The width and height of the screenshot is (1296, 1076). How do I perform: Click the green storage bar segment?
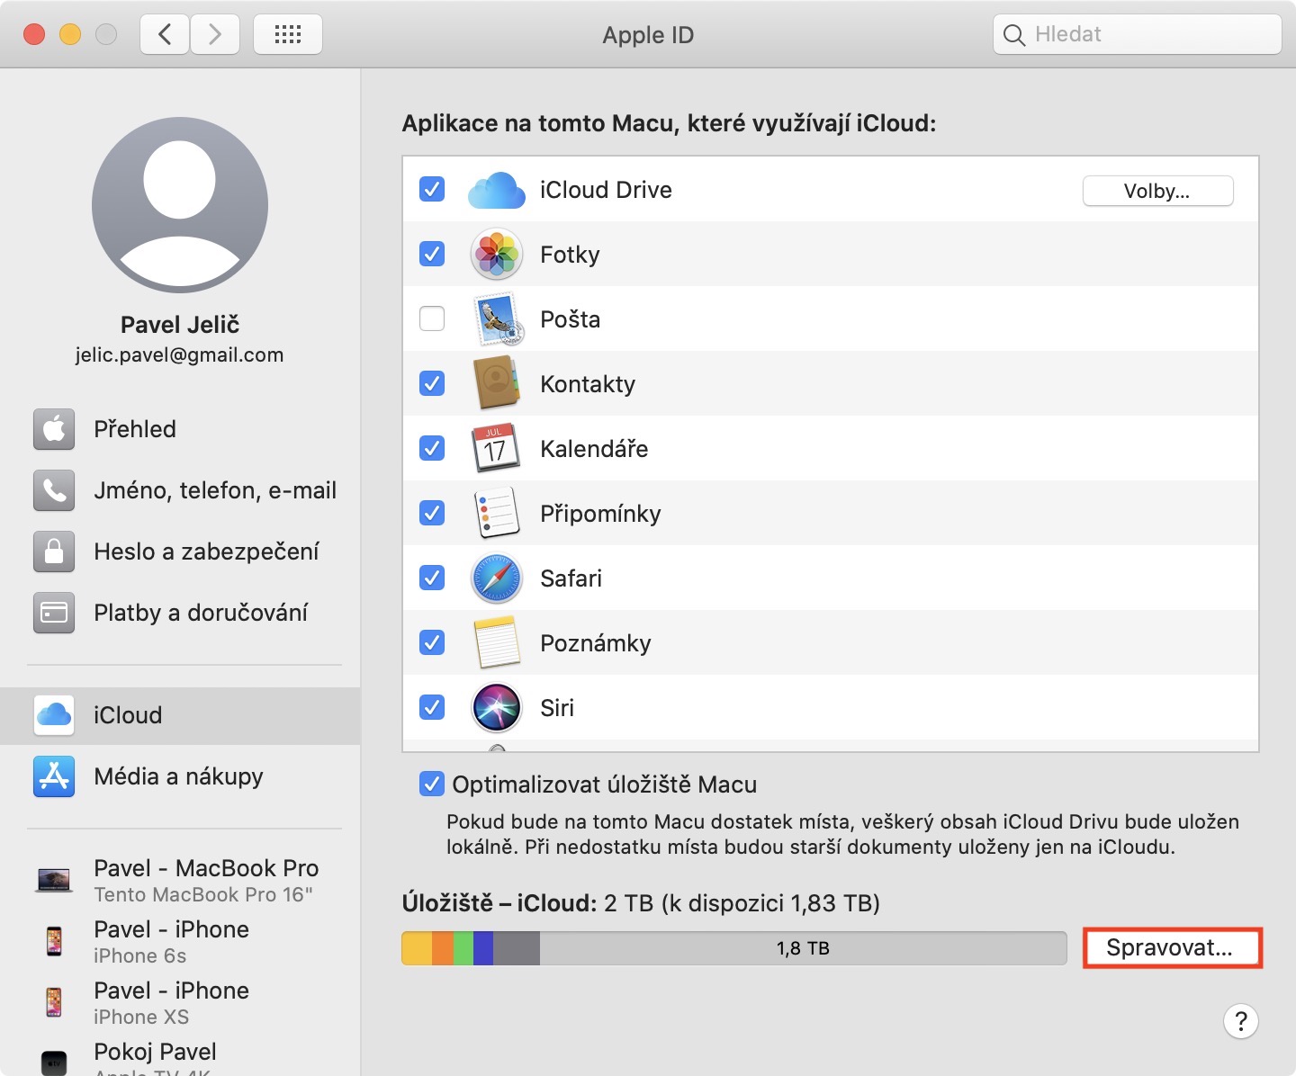463,948
